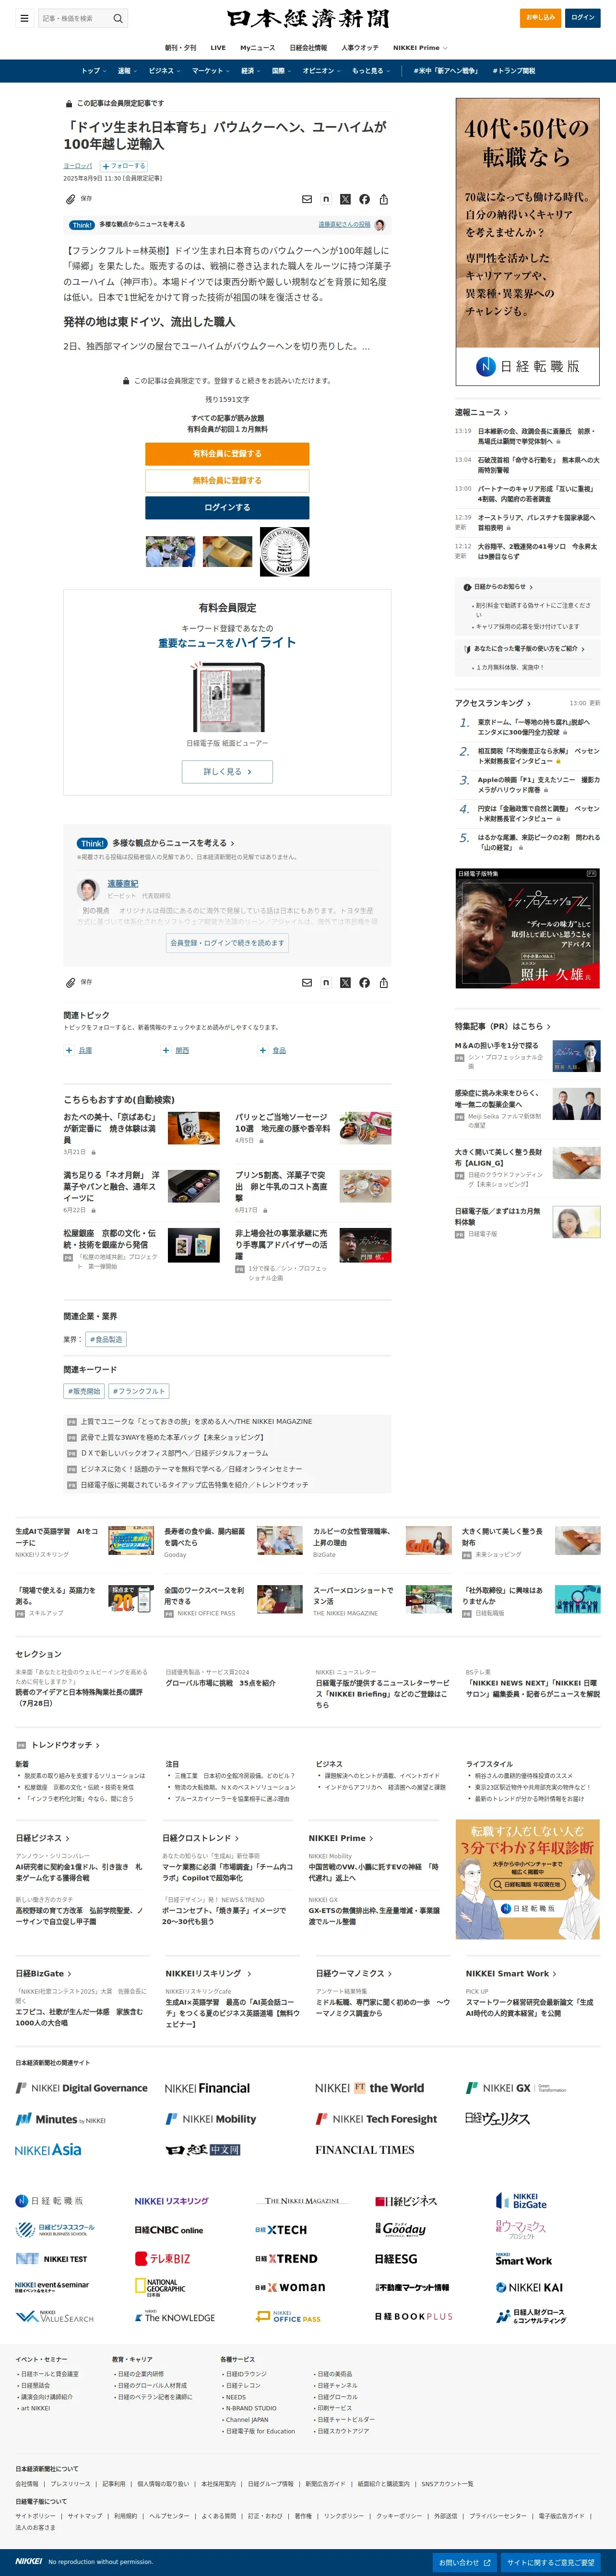Expand トップ dropdown in blue nav
Image resolution: width=616 pixels, height=2576 pixels.
click(93, 71)
